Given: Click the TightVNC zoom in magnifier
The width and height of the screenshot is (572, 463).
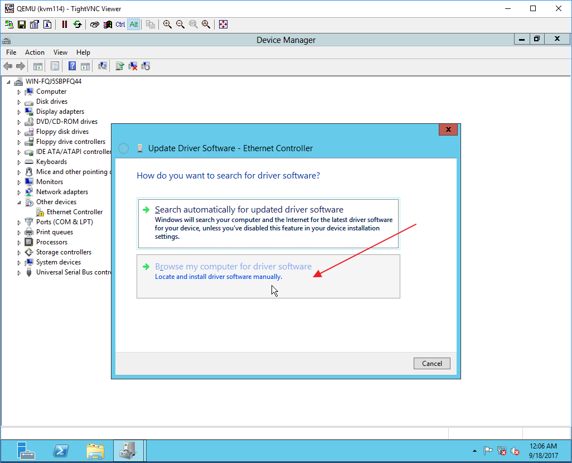Looking at the screenshot, I should tap(167, 25).
